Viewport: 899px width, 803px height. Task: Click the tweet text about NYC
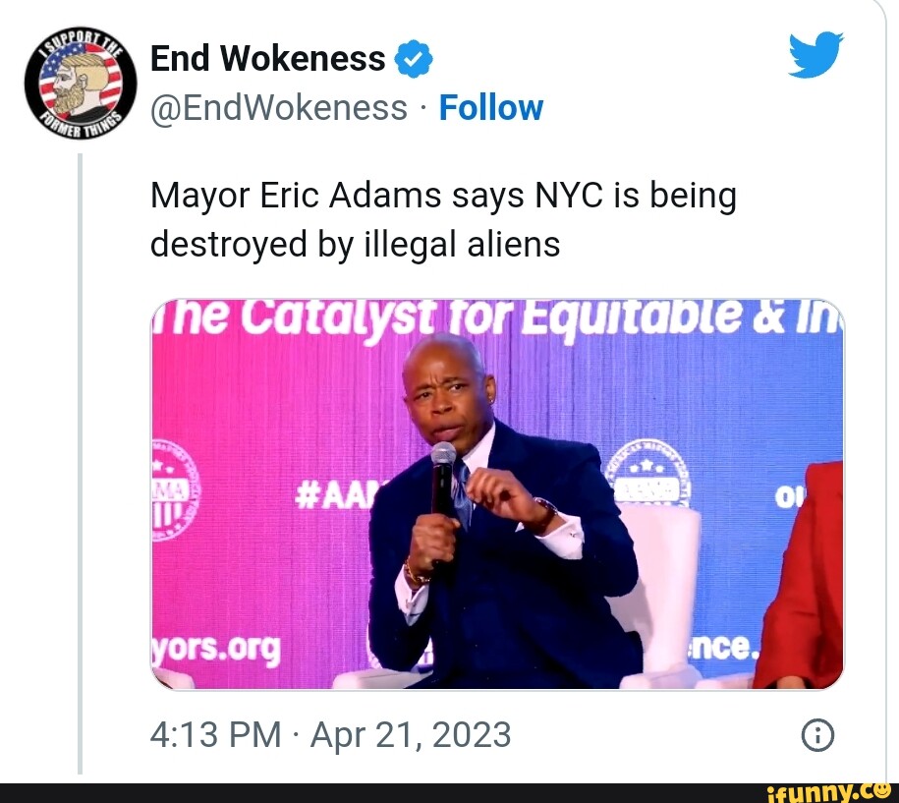point(443,220)
